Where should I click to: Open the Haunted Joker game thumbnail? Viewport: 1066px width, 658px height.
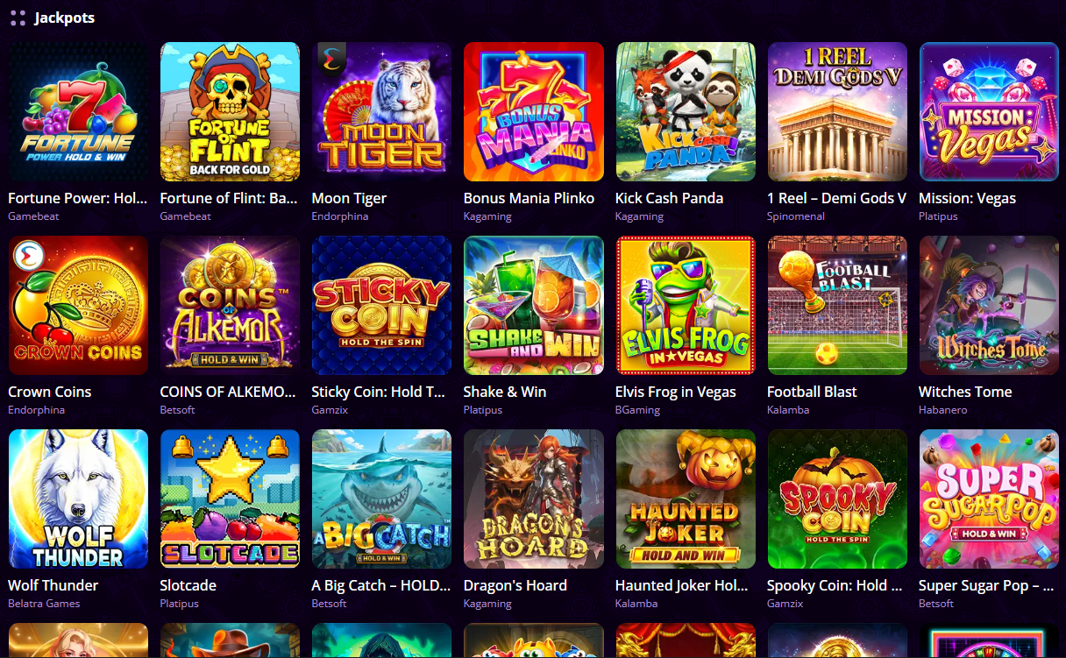click(686, 499)
